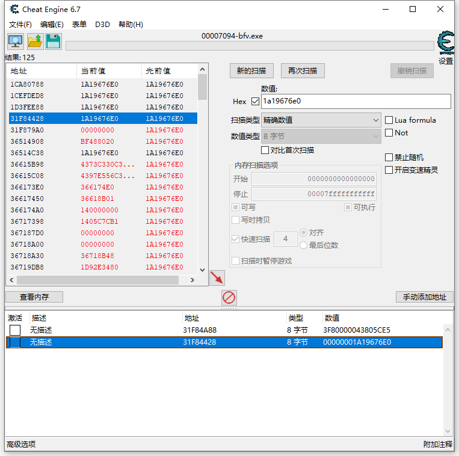Toggle the 写时拷贝 checkbox
459x456 pixels.
pos(235,220)
